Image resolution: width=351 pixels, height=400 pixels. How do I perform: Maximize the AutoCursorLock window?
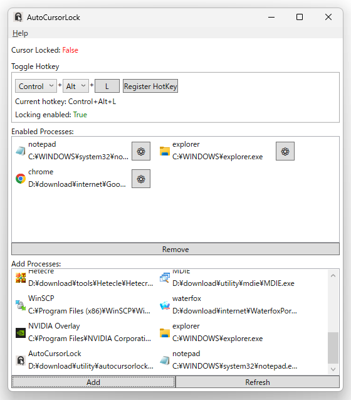tap(300, 17)
